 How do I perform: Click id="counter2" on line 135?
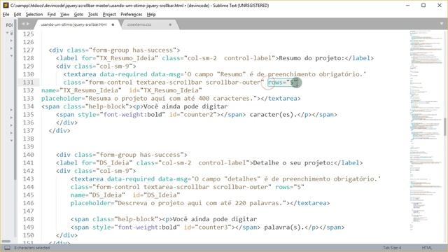tap(193, 115)
